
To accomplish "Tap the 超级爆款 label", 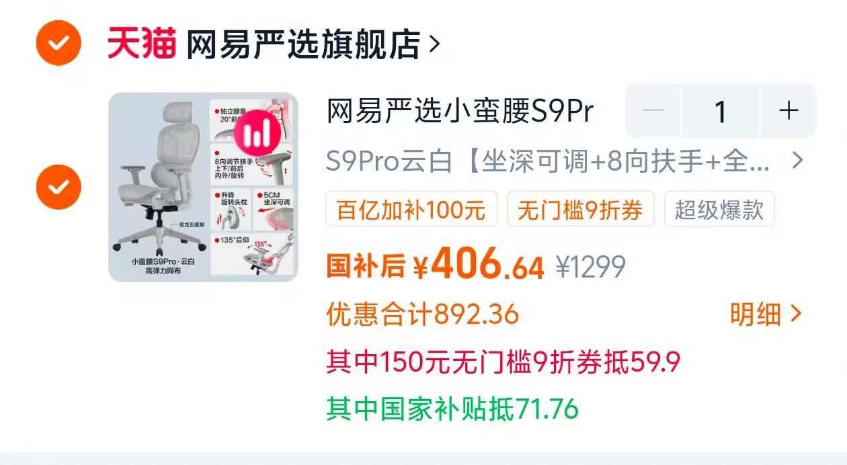I will 719,209.
